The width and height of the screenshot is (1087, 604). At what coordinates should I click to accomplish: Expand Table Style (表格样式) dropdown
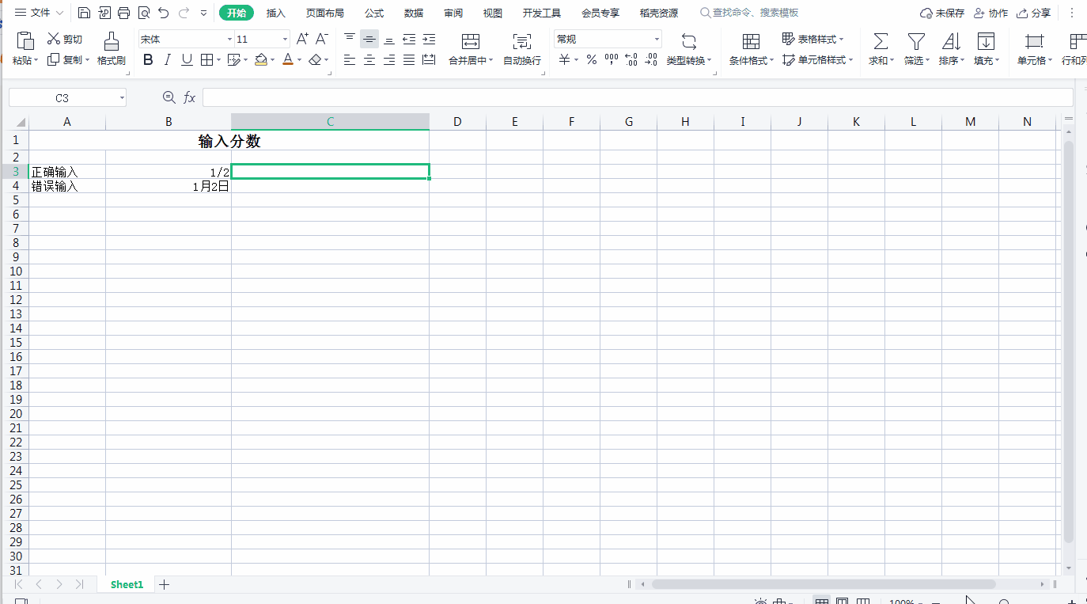(842, 40)
